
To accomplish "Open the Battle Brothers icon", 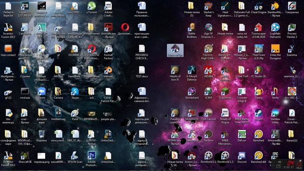I will (x=192, y=30).
